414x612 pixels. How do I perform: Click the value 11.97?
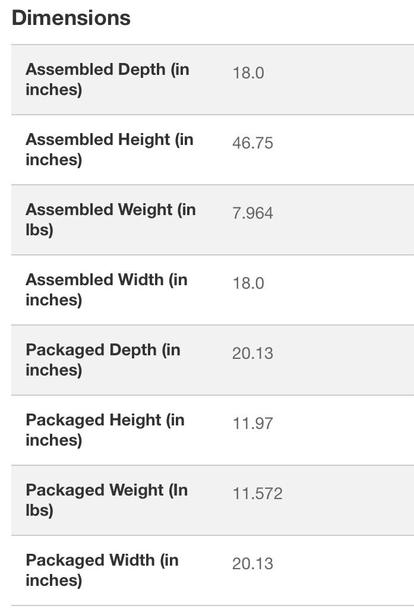(252, 424)
